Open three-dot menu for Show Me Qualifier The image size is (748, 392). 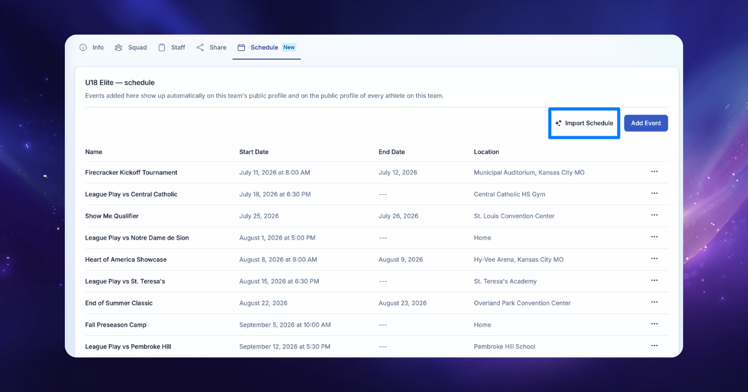click(654, 215)
